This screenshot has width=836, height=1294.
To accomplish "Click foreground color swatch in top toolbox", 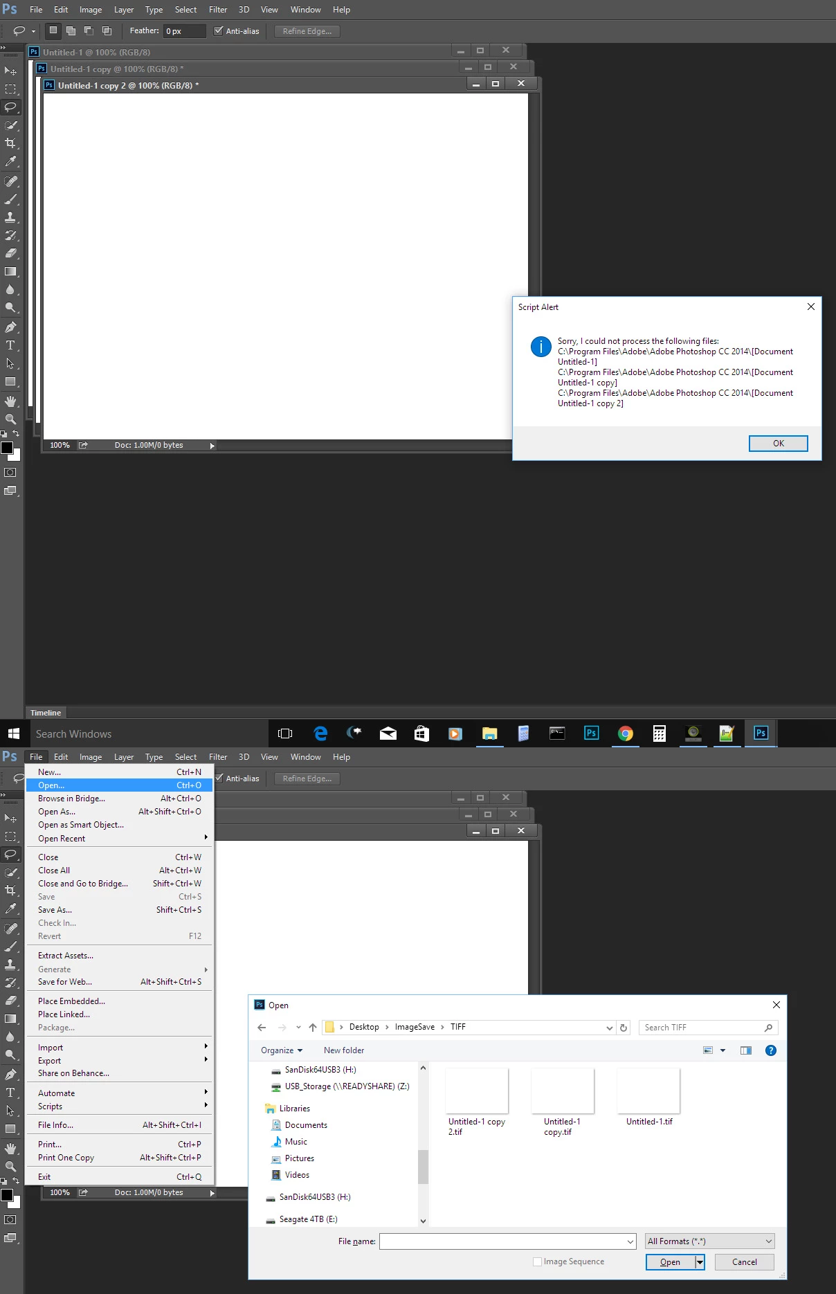I will click(x=6, y=447).
